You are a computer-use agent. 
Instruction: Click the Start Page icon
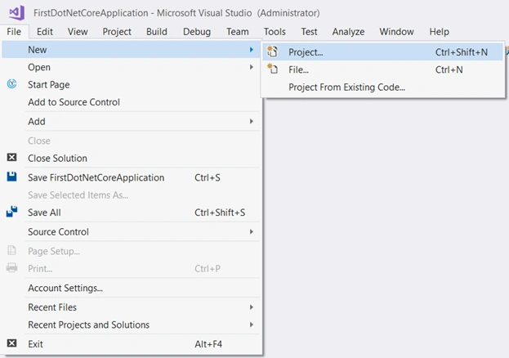pyautogui.click(x=12, y=84)
